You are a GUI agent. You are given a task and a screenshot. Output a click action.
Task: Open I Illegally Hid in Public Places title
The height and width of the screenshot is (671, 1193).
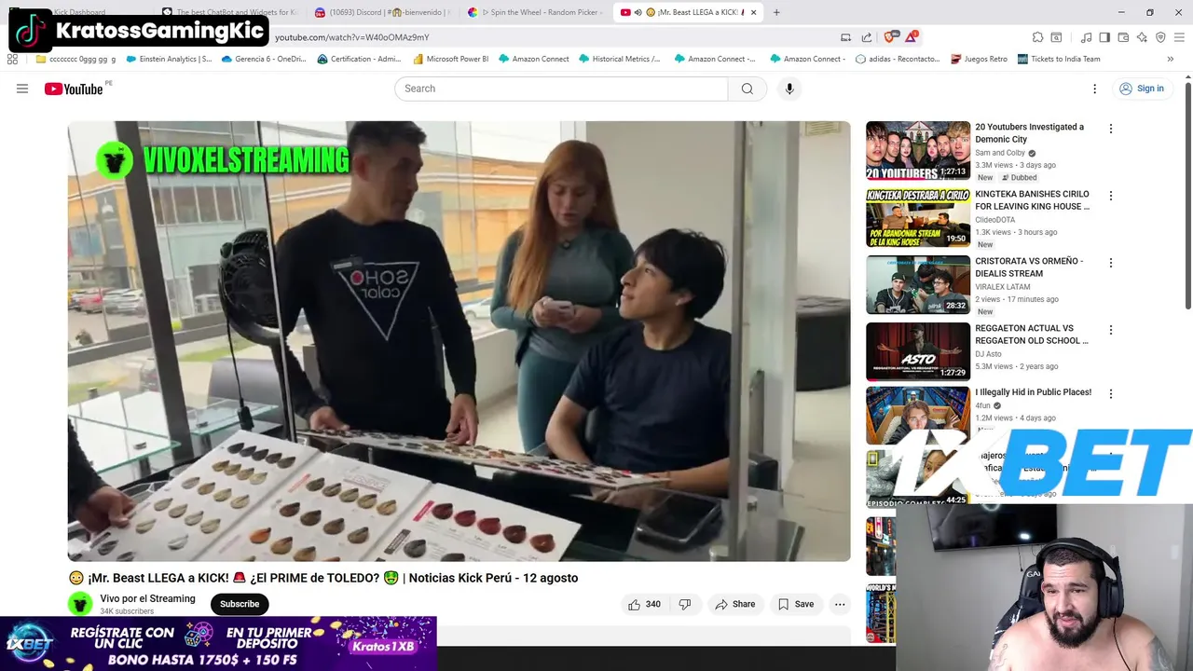(x=1033, y=392)
